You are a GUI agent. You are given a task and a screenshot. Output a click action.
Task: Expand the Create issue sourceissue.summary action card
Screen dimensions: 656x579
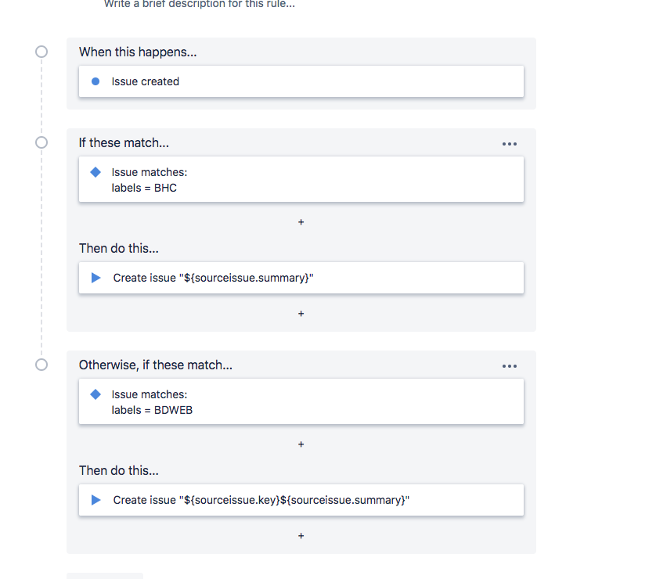click(x=301, y=278)
